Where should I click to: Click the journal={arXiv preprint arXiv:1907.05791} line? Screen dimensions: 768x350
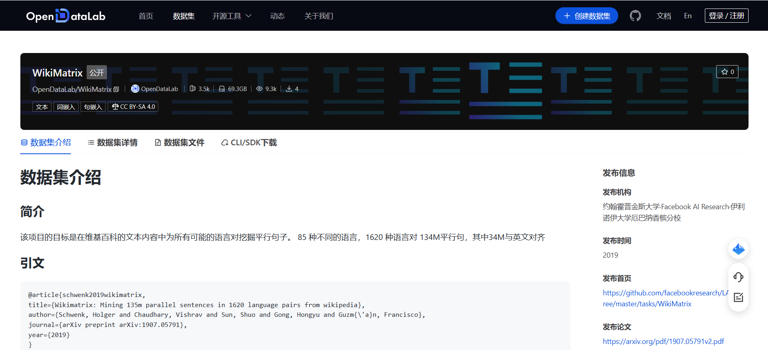pos(108,325)
